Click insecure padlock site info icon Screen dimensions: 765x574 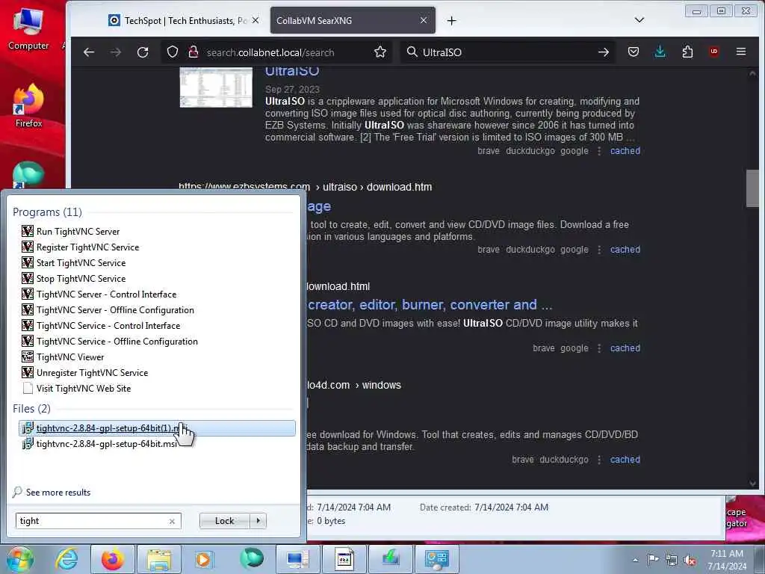[x=193, y=52]
